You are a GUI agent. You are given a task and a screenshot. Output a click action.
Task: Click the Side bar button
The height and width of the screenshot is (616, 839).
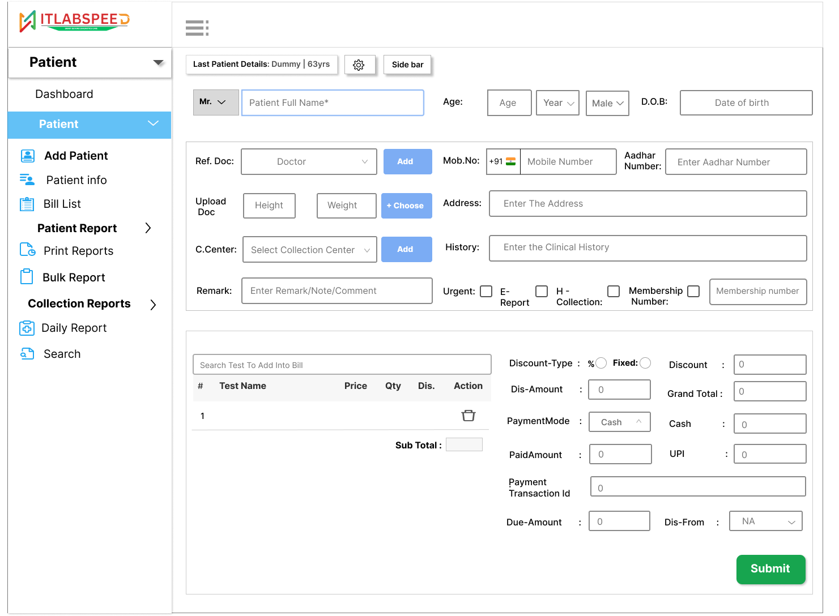pos(407,65)
